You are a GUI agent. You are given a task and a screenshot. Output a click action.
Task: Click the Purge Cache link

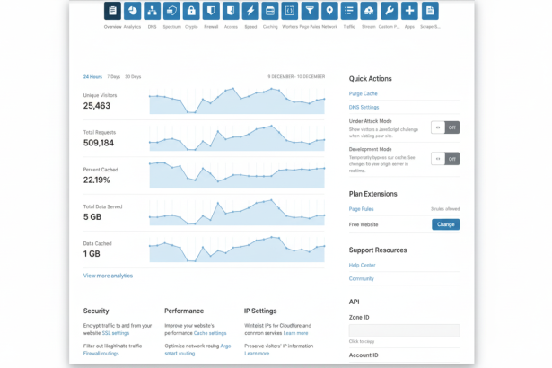pyautogui.click(x=363, y=93)
